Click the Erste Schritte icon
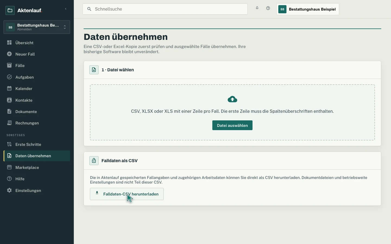391x244 pixels. click(9, 144)
